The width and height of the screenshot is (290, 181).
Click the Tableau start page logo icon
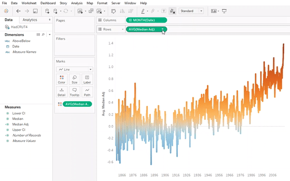pyautogui.click(x=6, y=11)
